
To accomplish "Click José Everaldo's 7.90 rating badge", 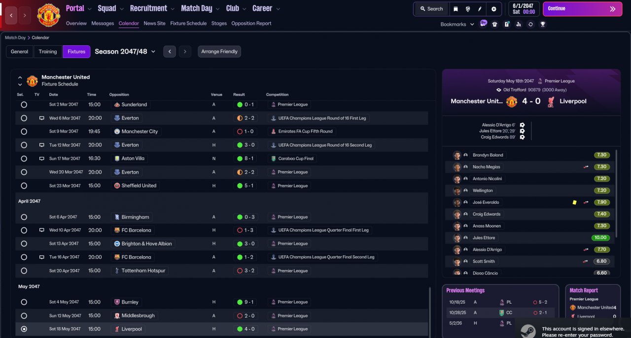I will [x=601, y=202].
